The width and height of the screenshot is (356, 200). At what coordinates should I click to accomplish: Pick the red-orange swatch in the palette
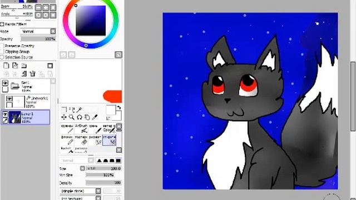tap(113, 97)
